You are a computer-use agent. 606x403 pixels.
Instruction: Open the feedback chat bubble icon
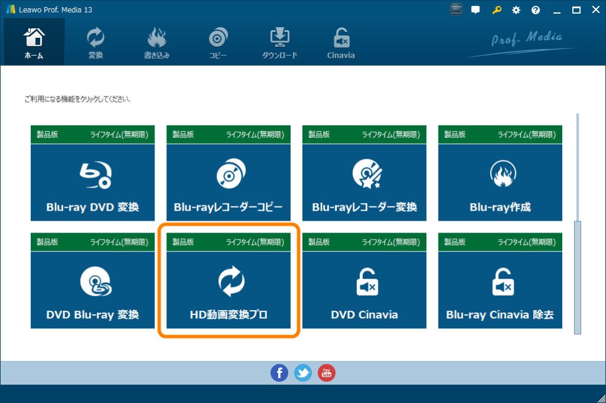475,9
